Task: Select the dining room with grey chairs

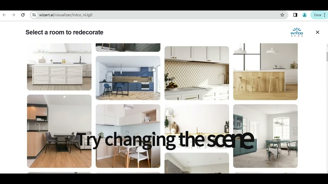Action: [x=59, y=131]
